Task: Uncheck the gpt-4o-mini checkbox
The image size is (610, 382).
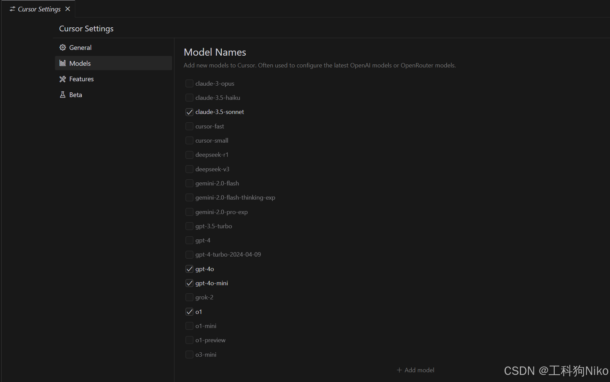Action: click(189, 283)
